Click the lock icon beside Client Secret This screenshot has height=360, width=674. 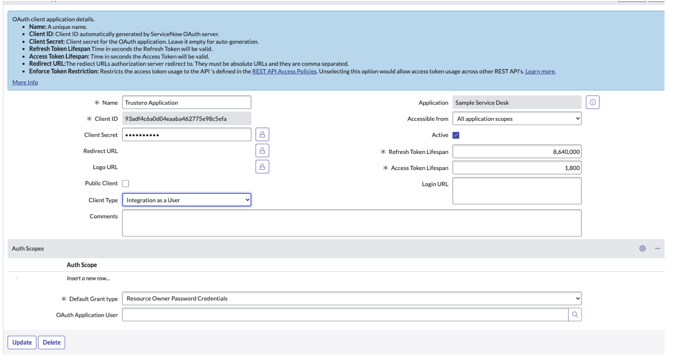263,135
